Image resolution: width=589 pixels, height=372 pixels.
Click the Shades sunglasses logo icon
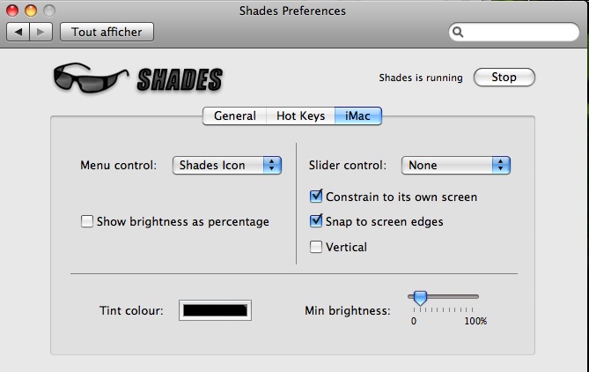(x=85, y=78)
